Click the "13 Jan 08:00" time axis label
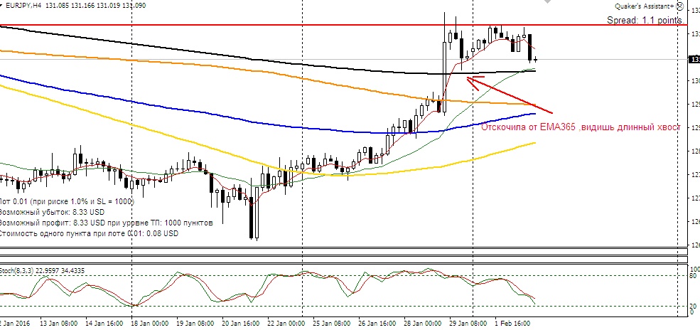 pos(59,324)
